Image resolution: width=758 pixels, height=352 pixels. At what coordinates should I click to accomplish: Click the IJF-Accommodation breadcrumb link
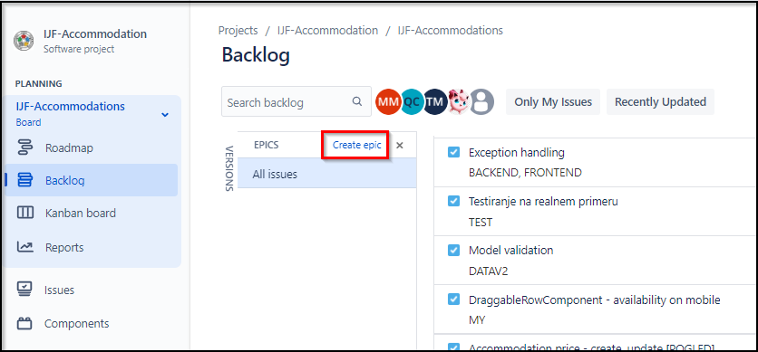pos(327,31)
